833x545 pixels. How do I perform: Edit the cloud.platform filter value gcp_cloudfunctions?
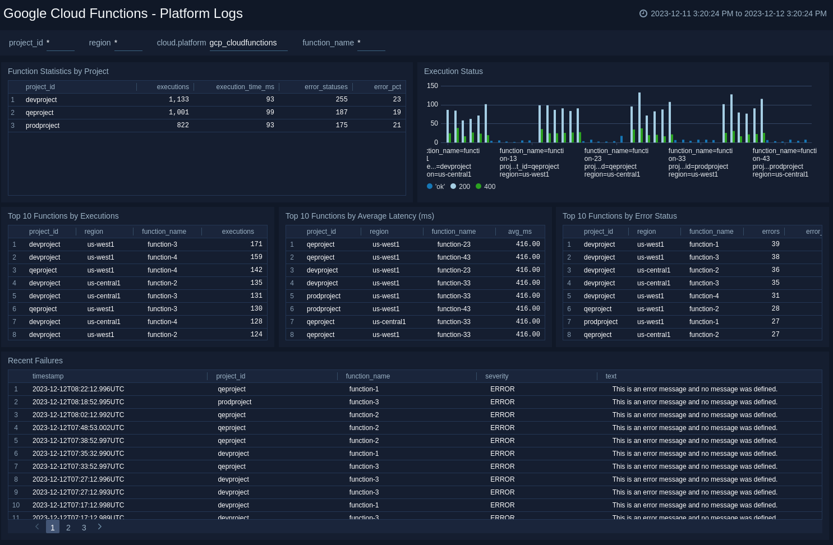(x=248, y=43)
